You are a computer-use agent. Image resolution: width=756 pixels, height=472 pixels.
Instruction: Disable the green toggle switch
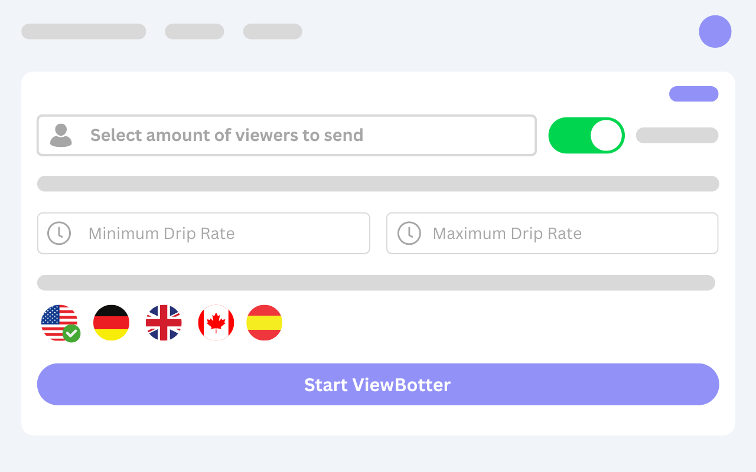click(x=586, y=135)
